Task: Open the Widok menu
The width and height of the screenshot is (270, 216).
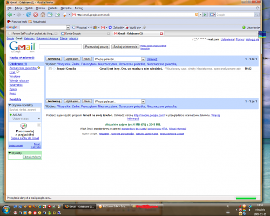Action: [29, 8]
